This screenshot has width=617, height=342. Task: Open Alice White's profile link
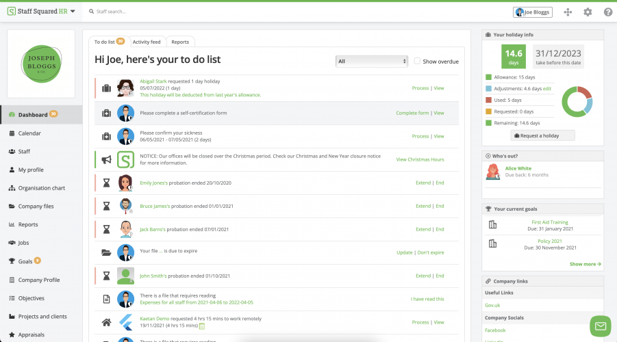coord(518,168)
